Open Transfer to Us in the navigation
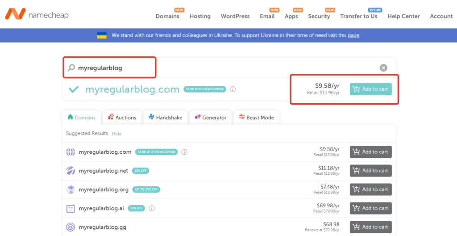Image resolution: width=457 pixels, height=236 pixels. tap(358, 17)
